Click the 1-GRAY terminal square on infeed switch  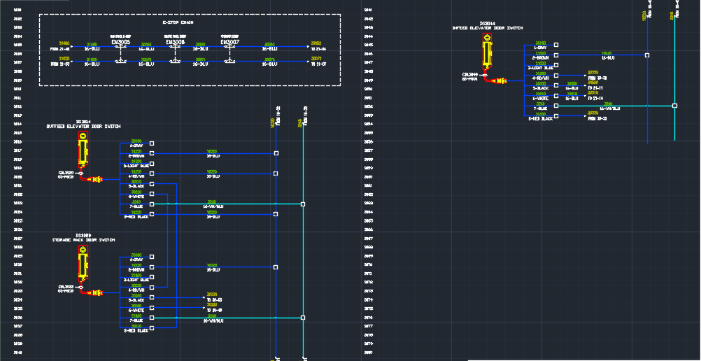click(x=556, y=45)
